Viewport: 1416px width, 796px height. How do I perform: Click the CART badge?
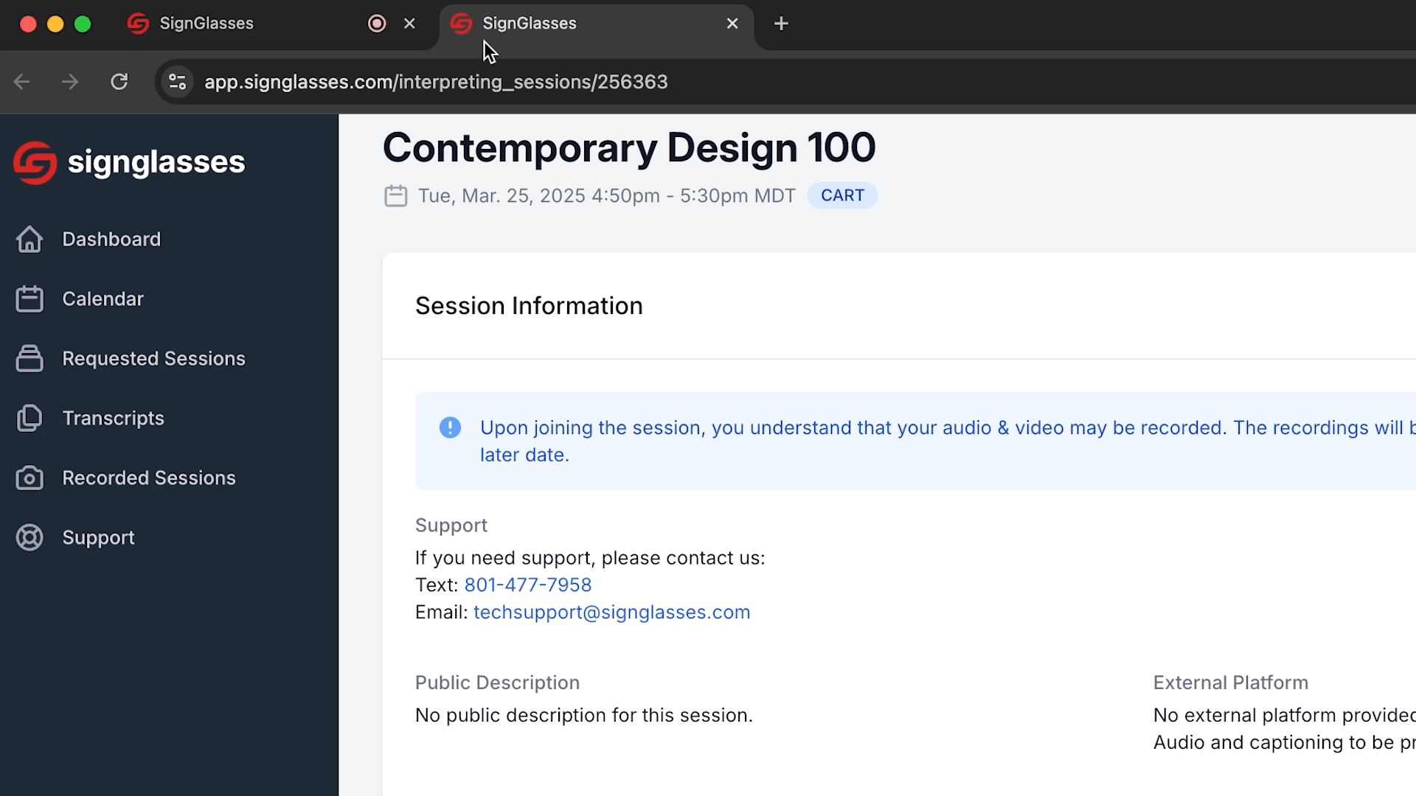pos(842,195)
